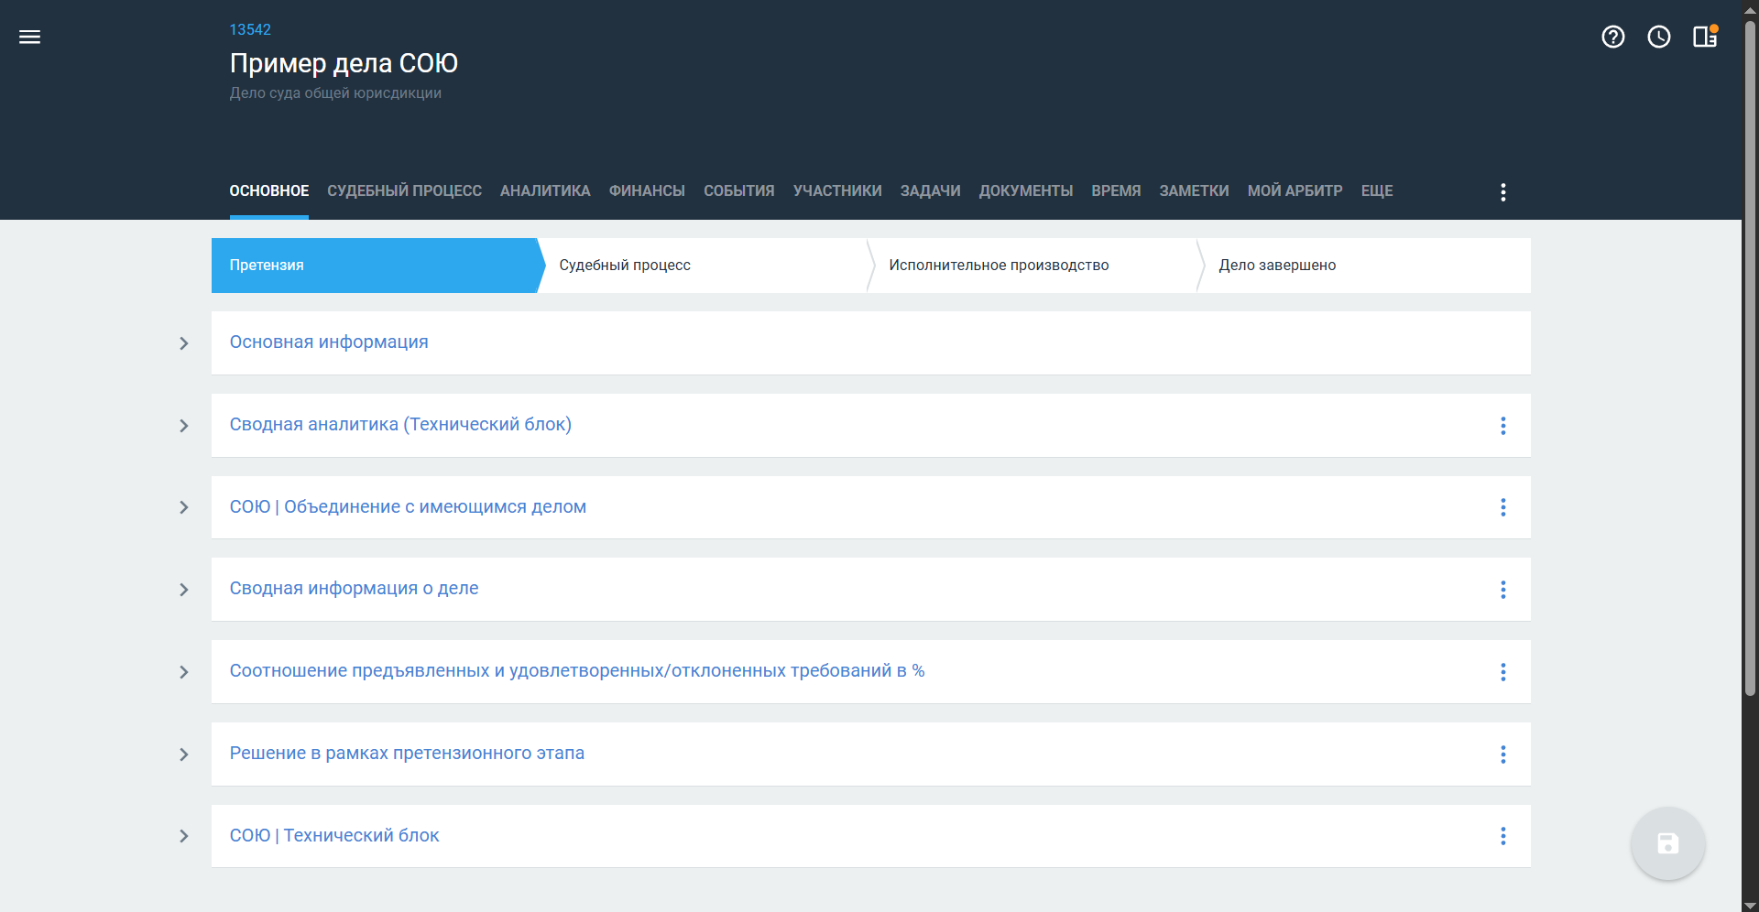
Task: Open options menu for СОЮ | Технический блок
Action: (1502, 836)
